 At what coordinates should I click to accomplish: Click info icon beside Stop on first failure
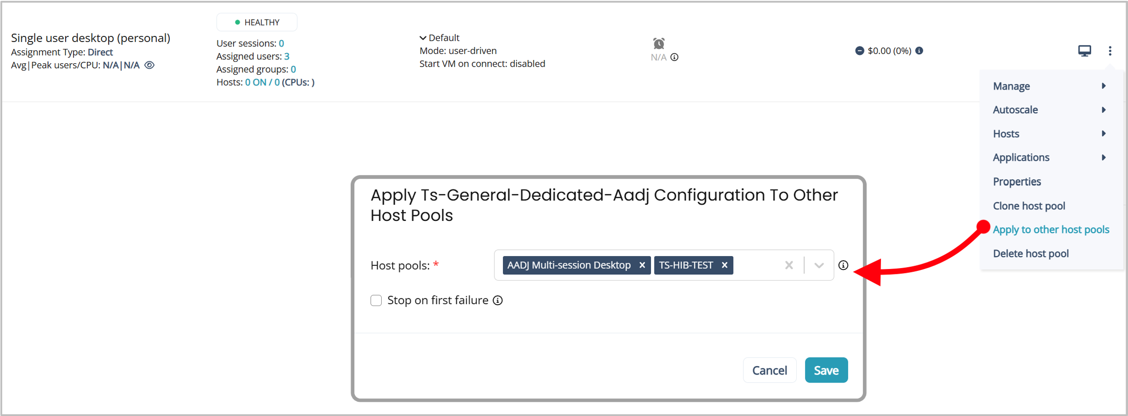tap(498, 301)
